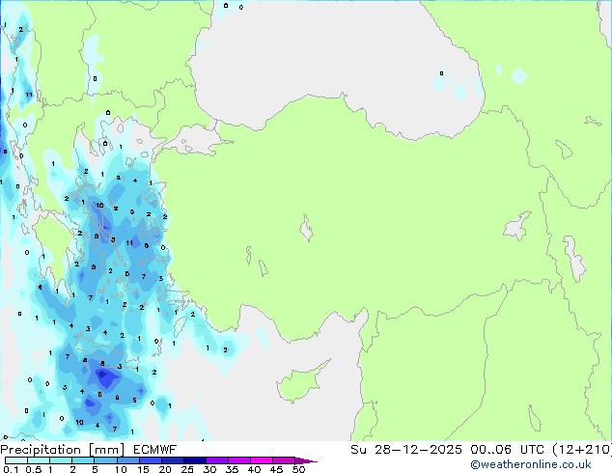Viewport: 612px width, 473px height.
Task: Choose the 20–25 mm legend color swatch
Action: point(173,460)
